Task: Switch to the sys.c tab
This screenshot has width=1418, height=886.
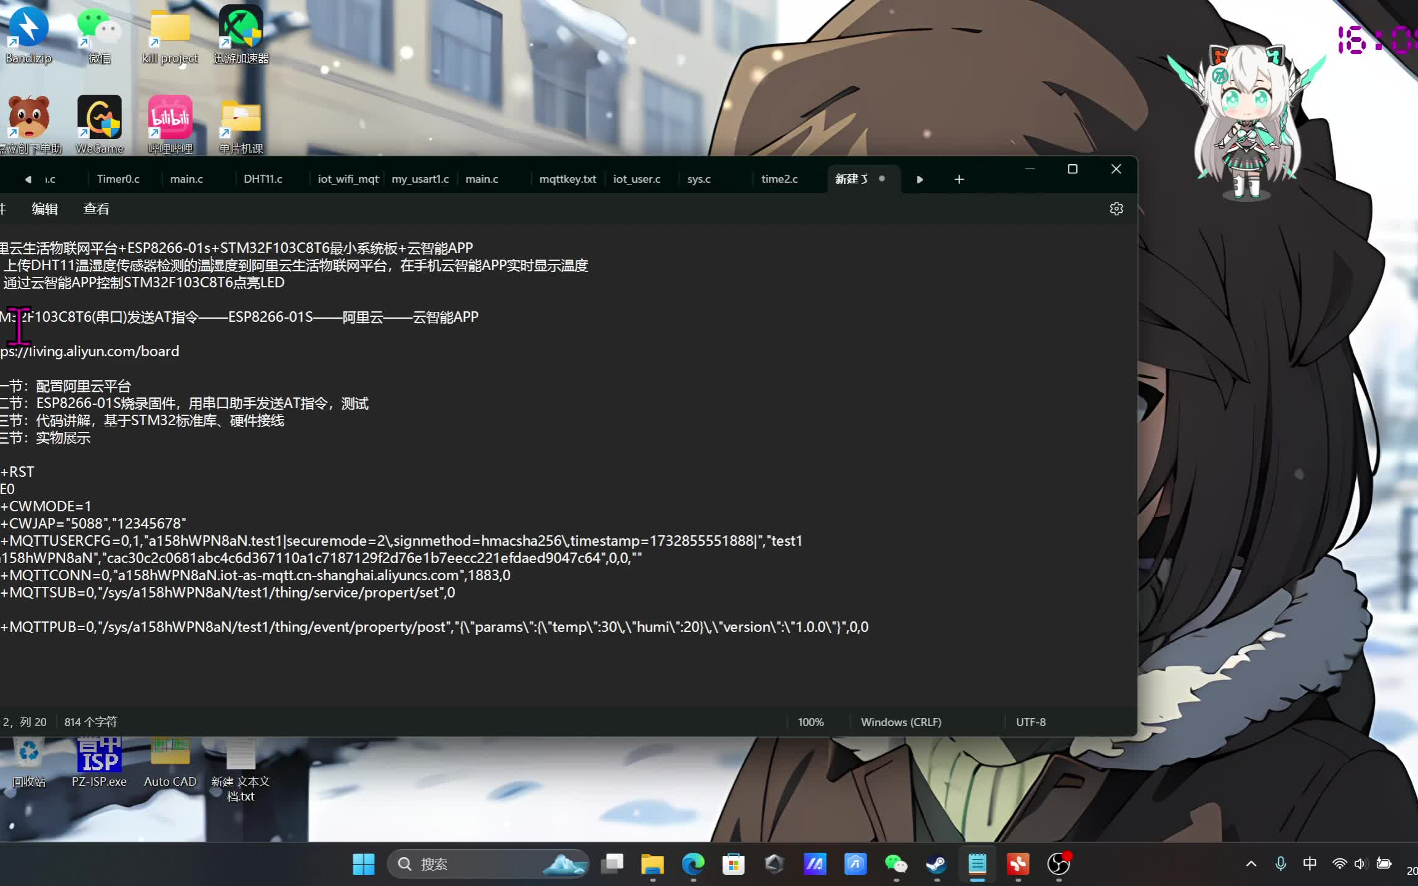Action: pyautogui.click(x=699, y=179)
